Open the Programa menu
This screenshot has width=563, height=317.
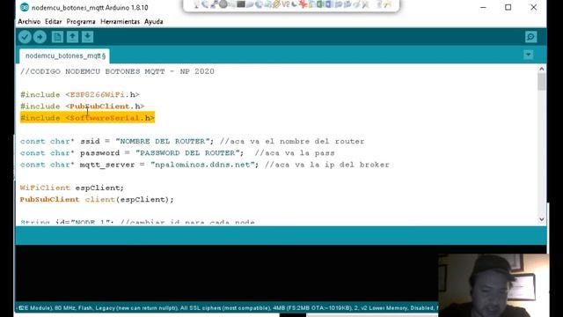[x=81, y=21]
